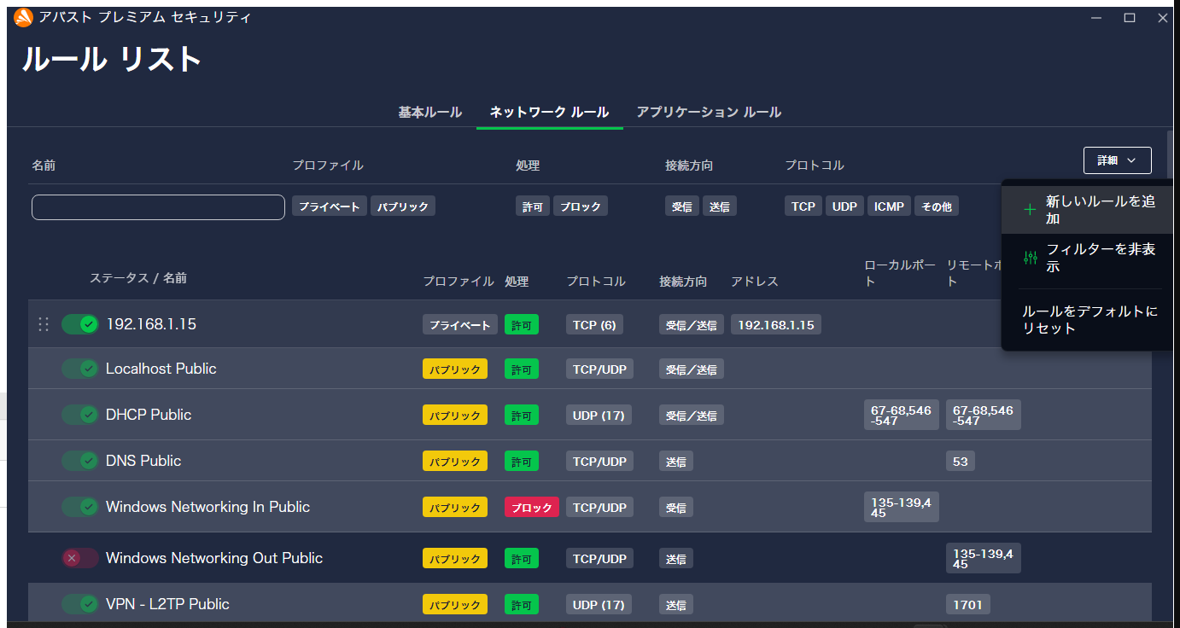This screenshot has width=1180, height=628.
Task: Click the filter sliders icon in dropdown menu
Action: click(1031, 257)
